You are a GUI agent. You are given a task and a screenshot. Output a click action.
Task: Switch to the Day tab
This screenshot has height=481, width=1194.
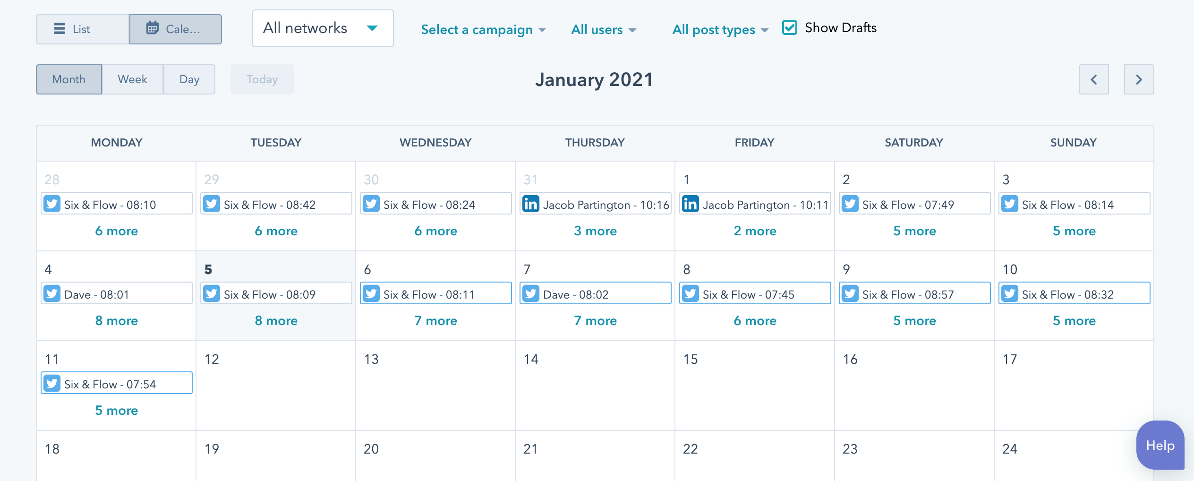[x=189, y=79]
